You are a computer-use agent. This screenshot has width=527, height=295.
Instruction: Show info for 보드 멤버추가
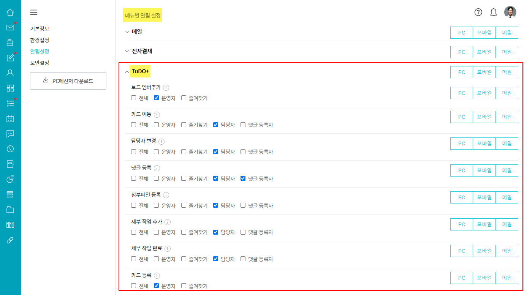pyautogui.click(x=166, y=88)
